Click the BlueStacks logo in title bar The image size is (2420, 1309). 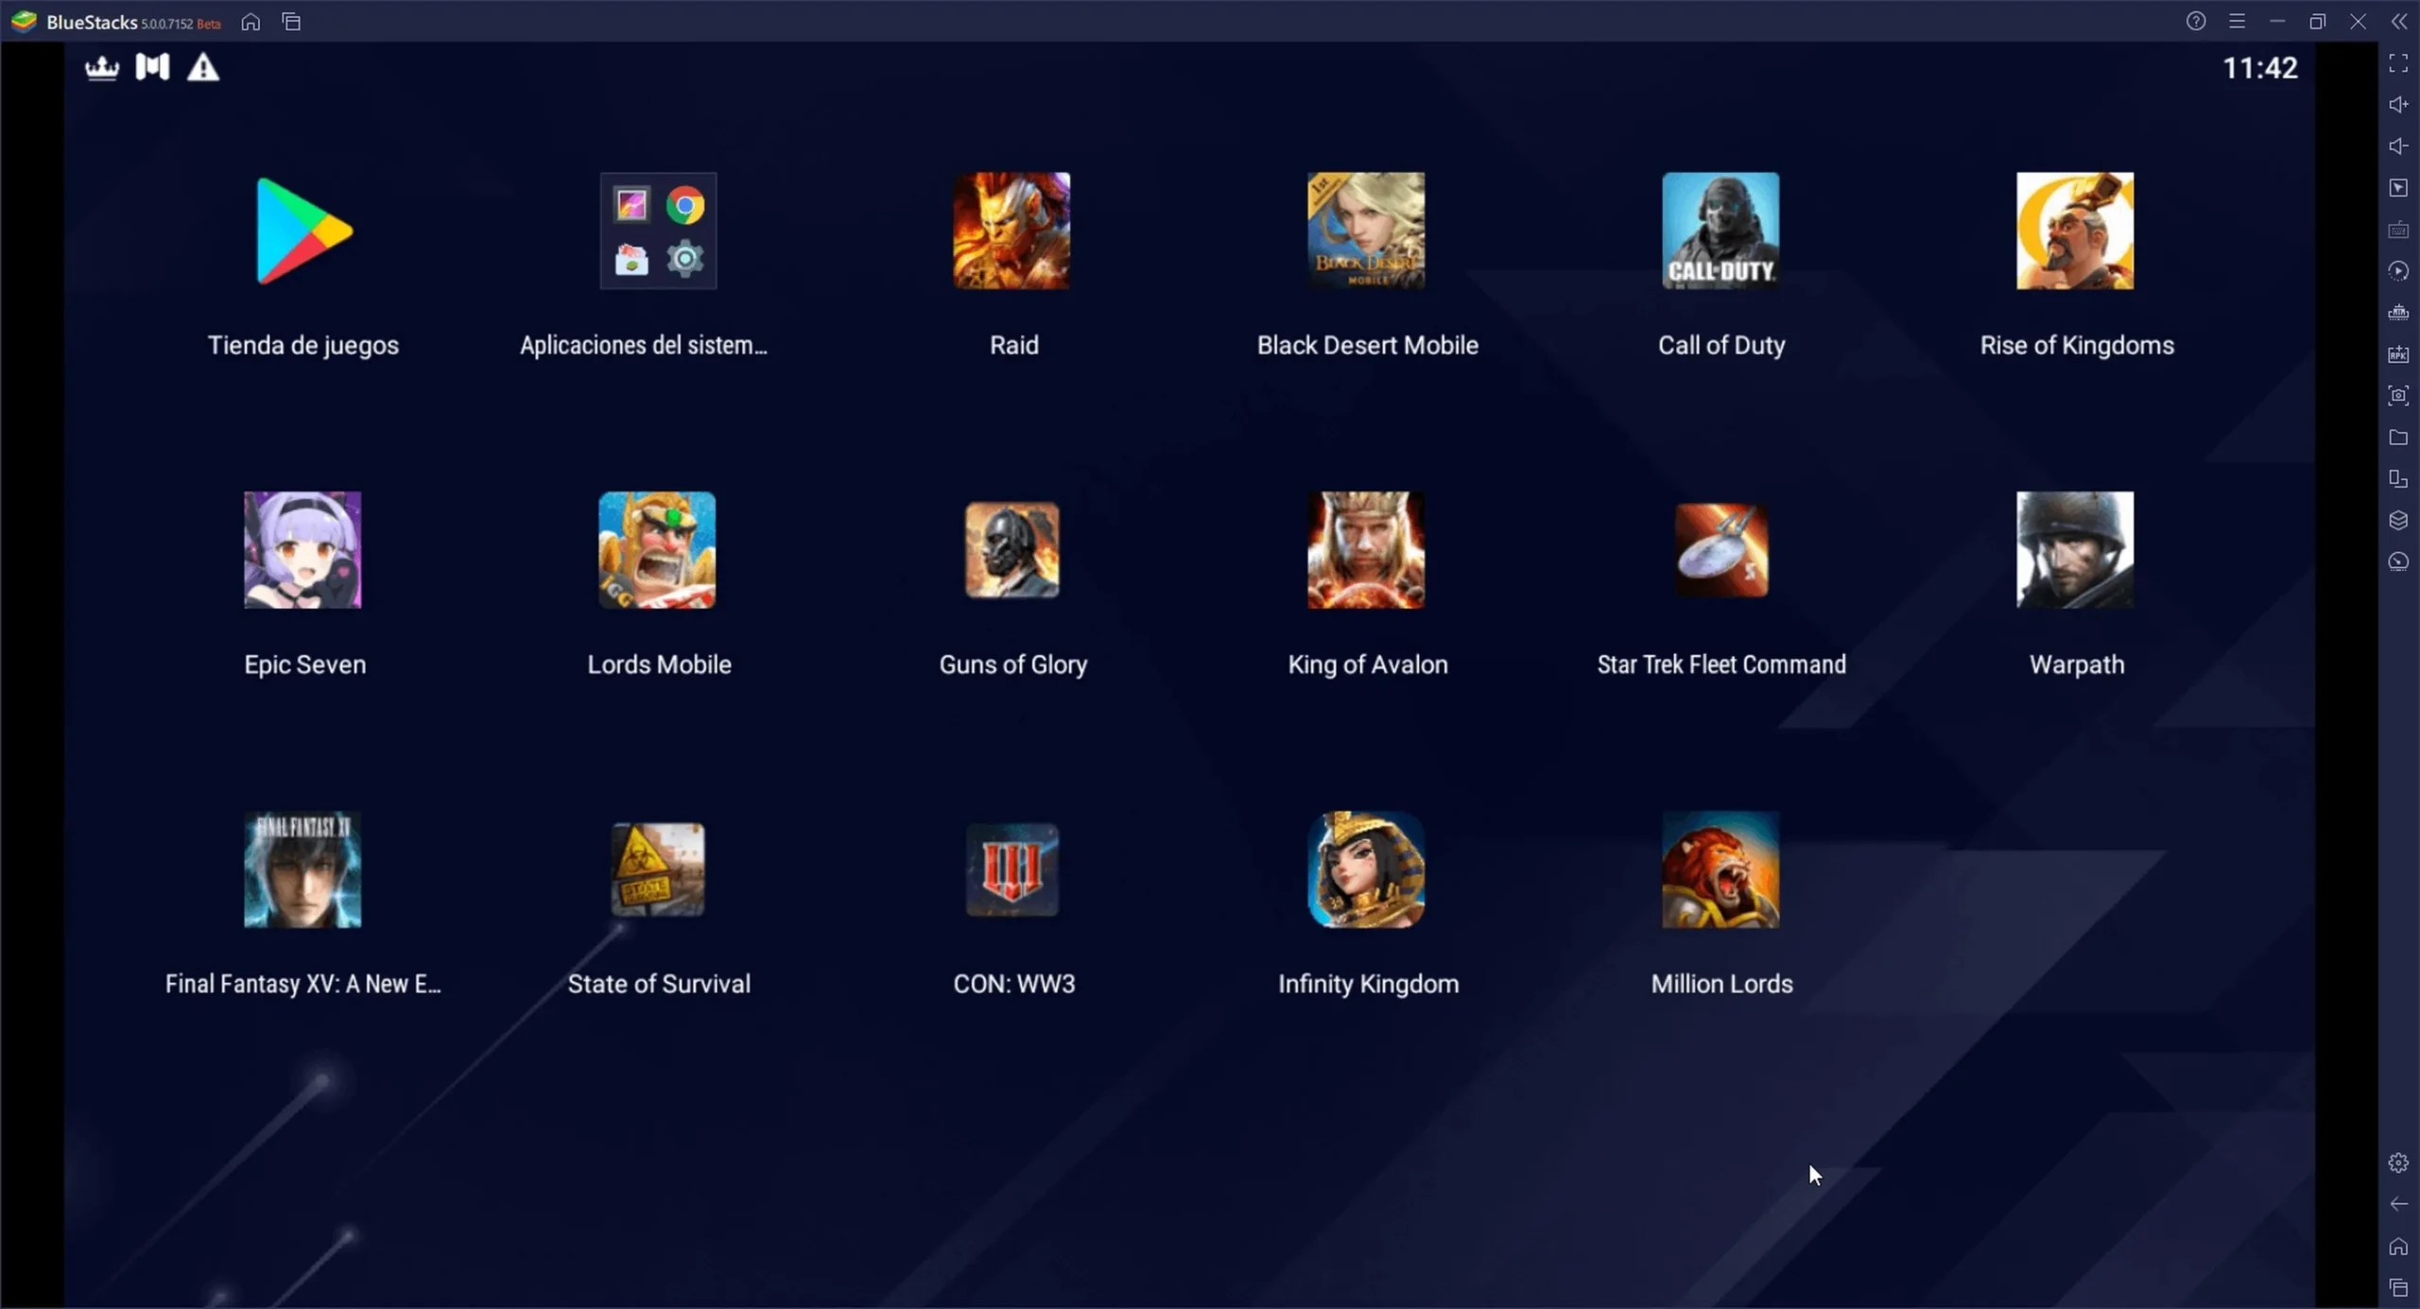(x=24, y=21)
